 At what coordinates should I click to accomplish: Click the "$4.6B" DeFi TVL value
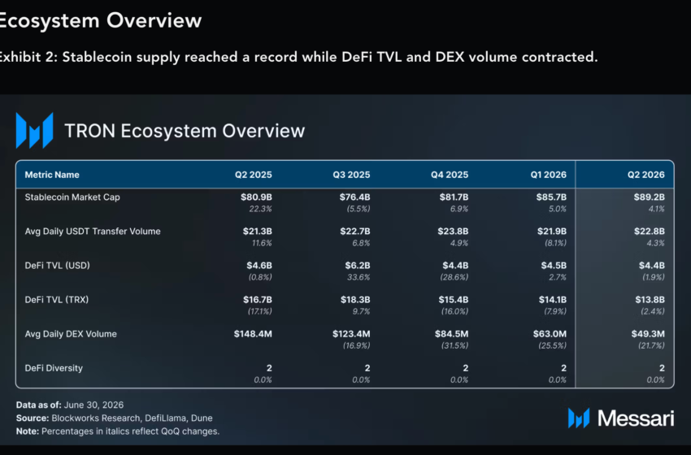click(x=259, y=266)
